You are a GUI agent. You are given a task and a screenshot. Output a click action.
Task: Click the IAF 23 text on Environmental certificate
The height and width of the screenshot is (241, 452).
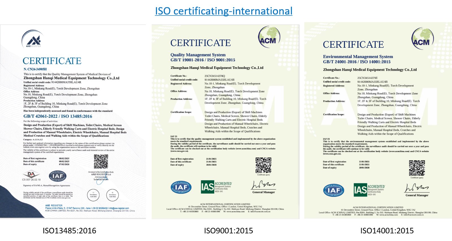[x=326, y=139]
